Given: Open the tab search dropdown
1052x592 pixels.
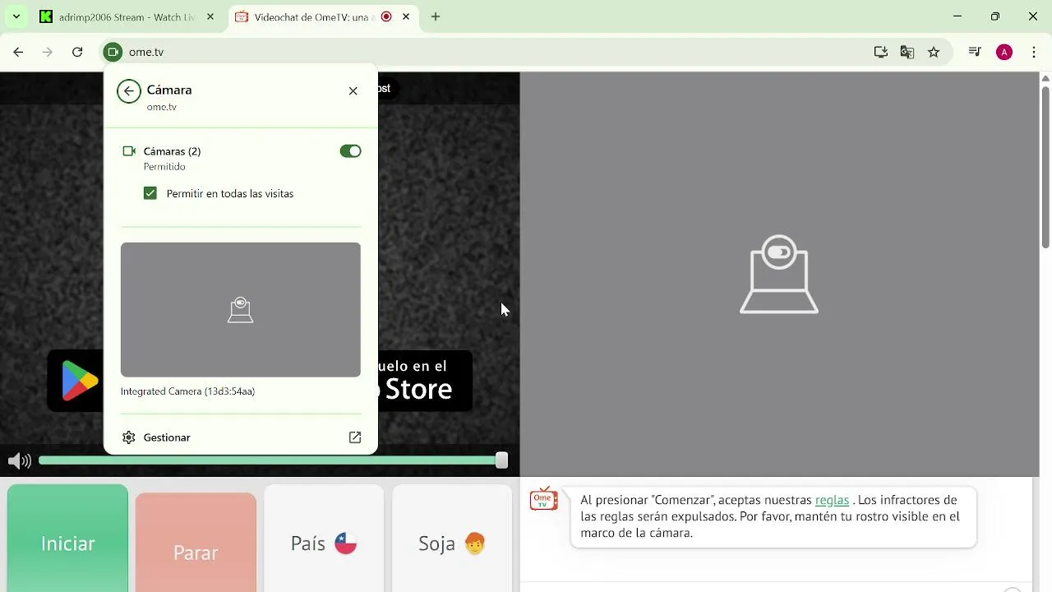Looking at the screenshot, I should 16,16.
